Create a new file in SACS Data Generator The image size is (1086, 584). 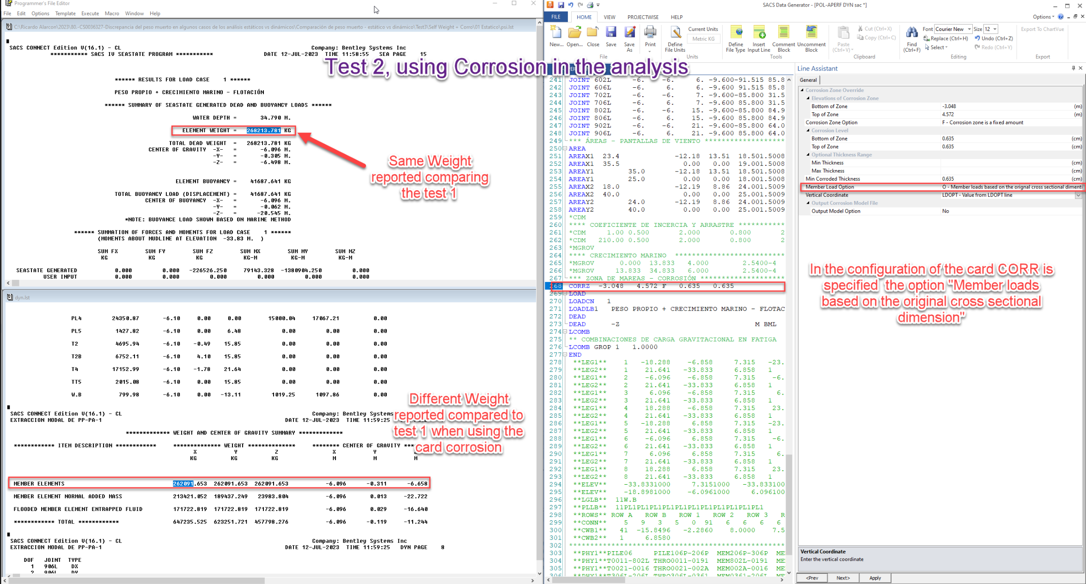point(555,37)
